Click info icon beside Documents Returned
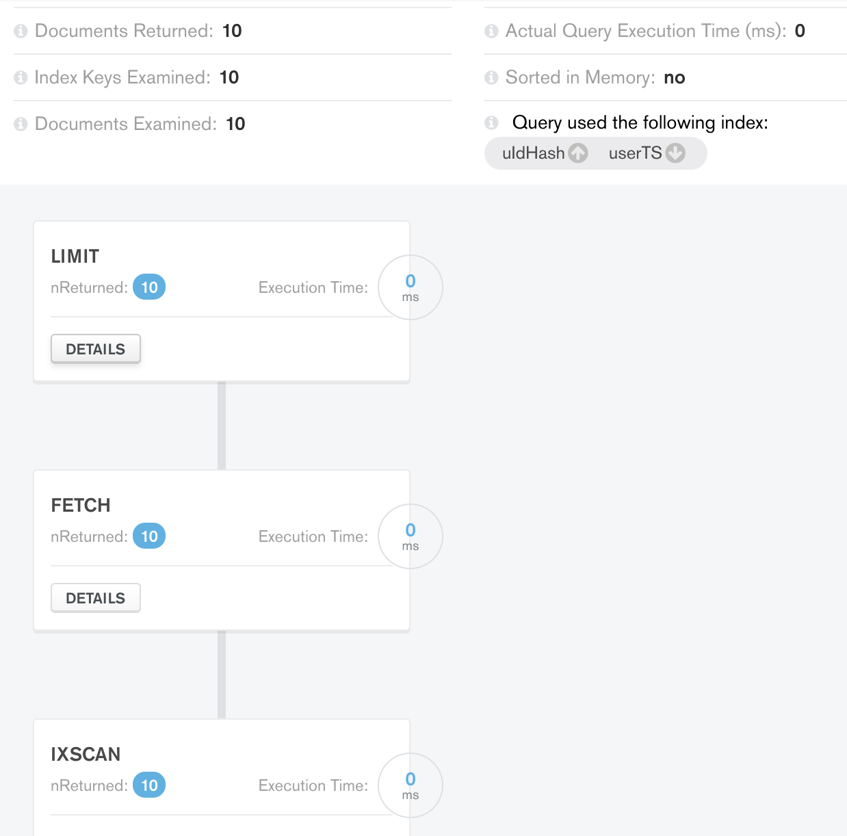 click(21, 31)
